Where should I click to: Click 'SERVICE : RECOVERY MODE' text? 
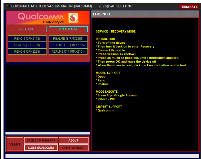click(116, 31)
